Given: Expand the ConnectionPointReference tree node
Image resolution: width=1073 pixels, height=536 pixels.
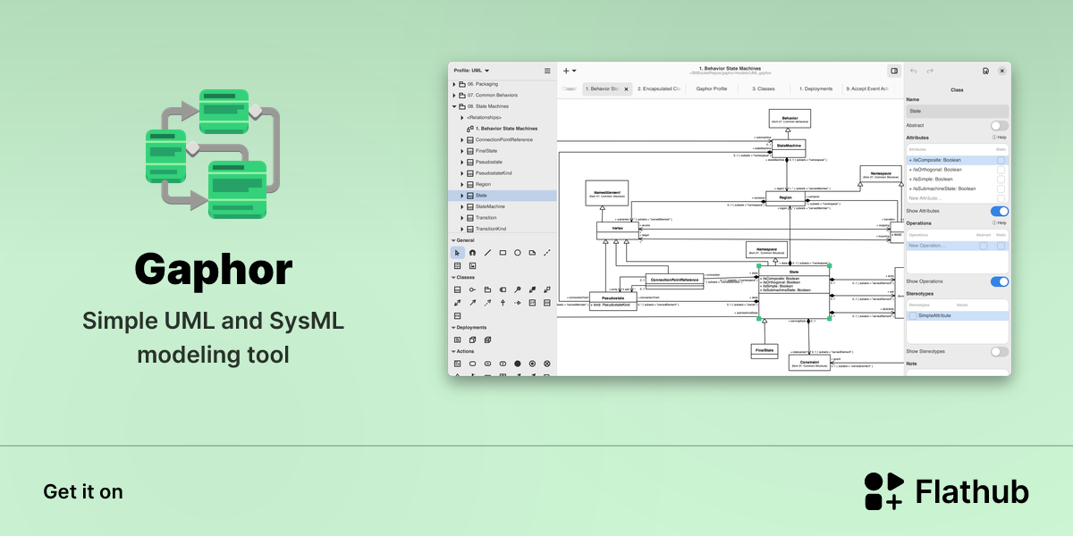Looking at the screenshot, I should coord(462,139).
